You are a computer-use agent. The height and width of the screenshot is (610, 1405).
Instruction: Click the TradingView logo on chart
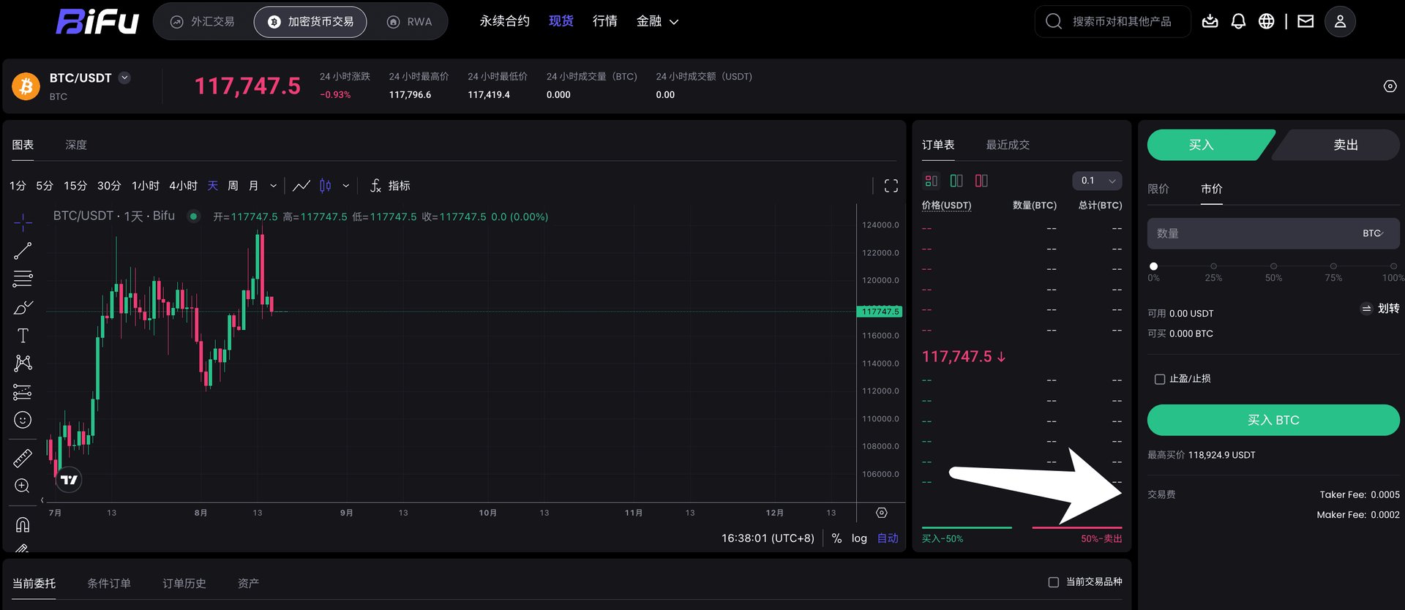pos(69,480)
